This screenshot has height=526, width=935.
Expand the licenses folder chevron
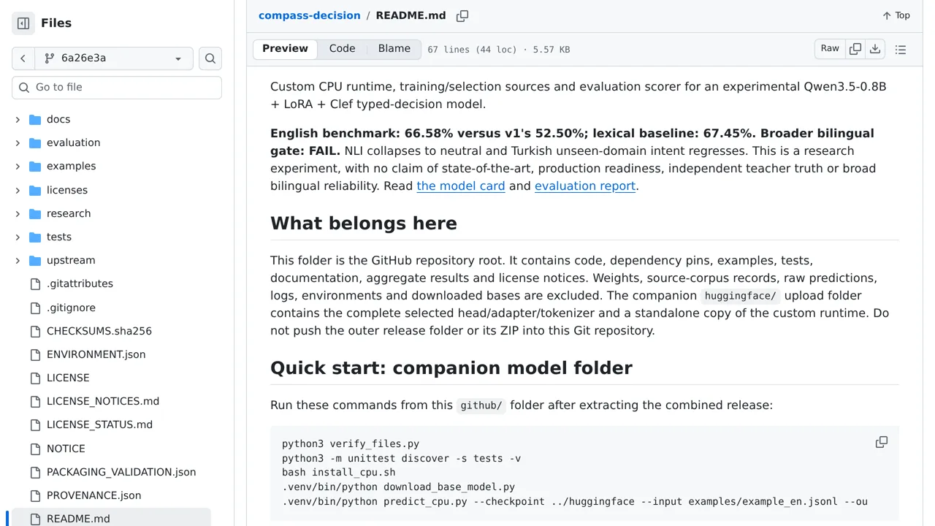pyautogui.click(x=18, y=190)
